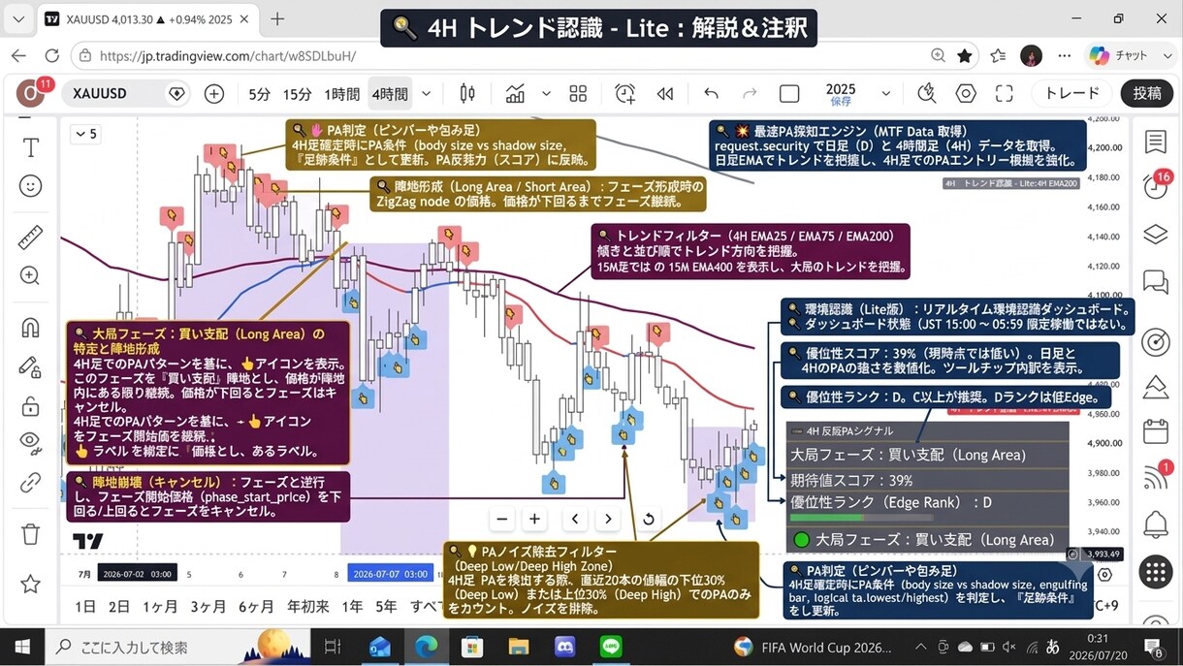This screenshot has width=1183, height=666.
Task: Open the emoji icons drawing tool
Action: 31,185
